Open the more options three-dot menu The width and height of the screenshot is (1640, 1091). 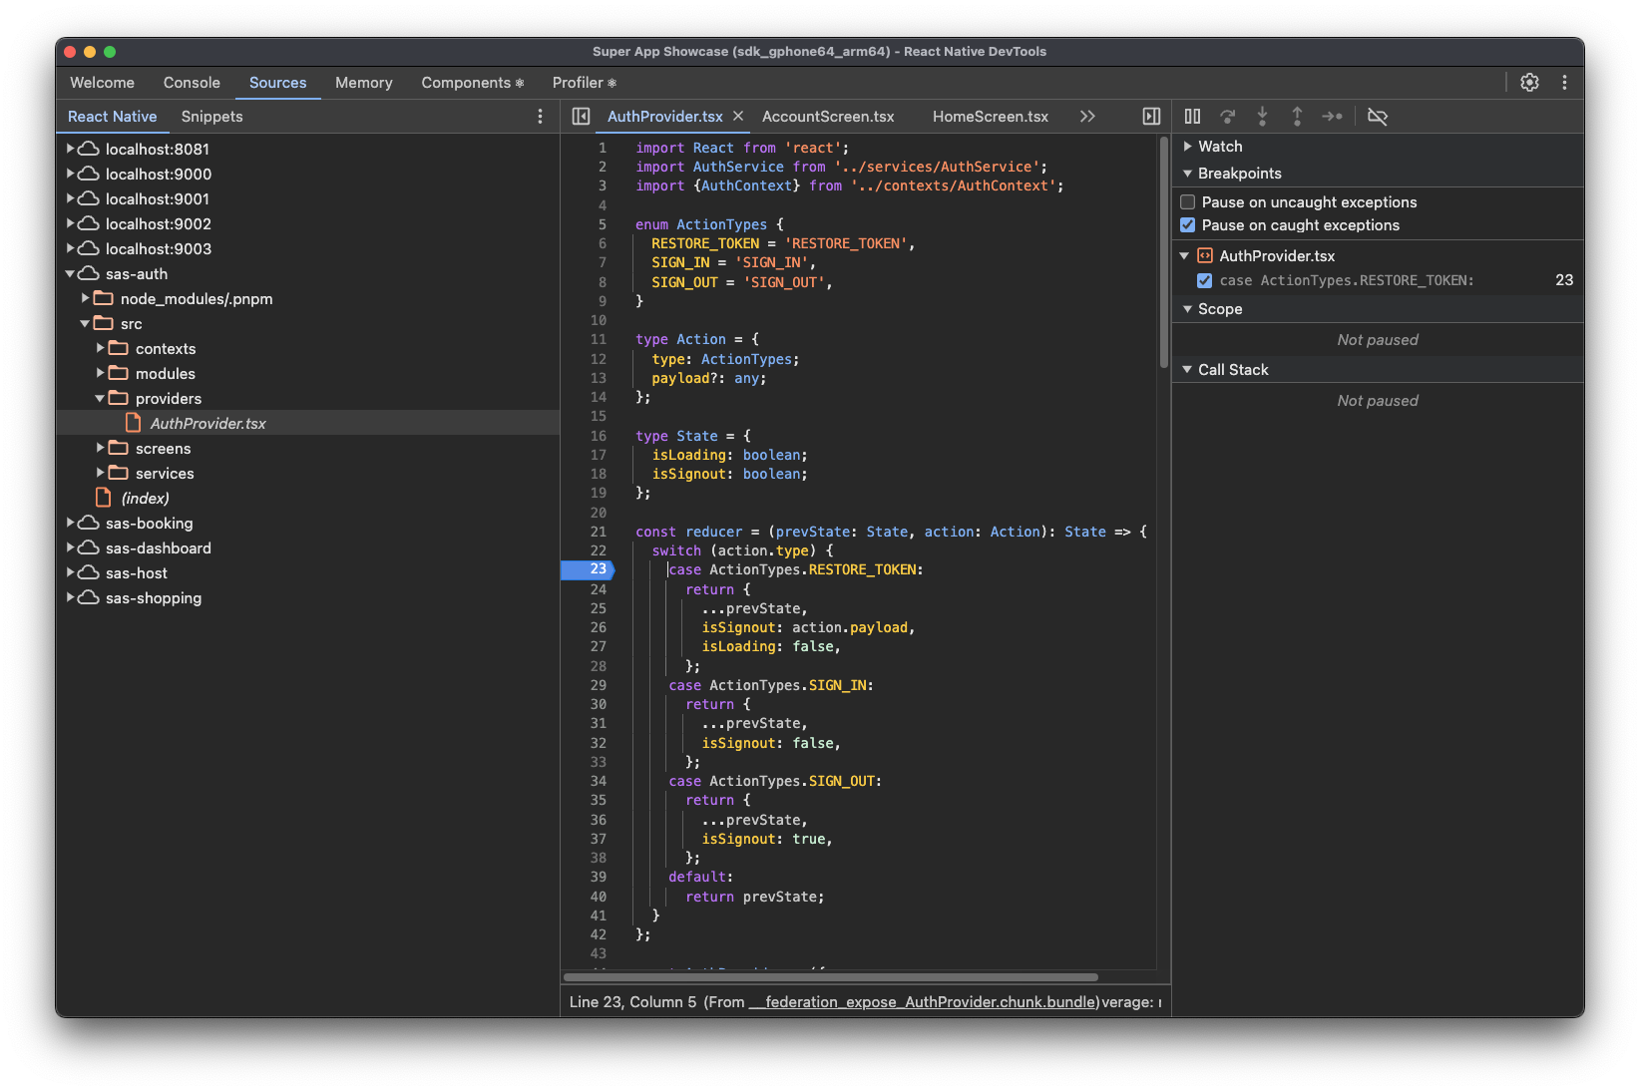click(x=1565, y=83)
